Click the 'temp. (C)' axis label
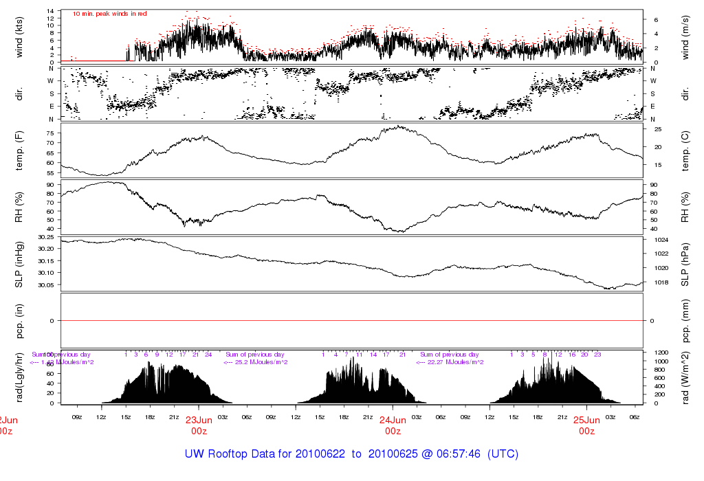Viewport: 704px width, 481px height. (685, 150)
